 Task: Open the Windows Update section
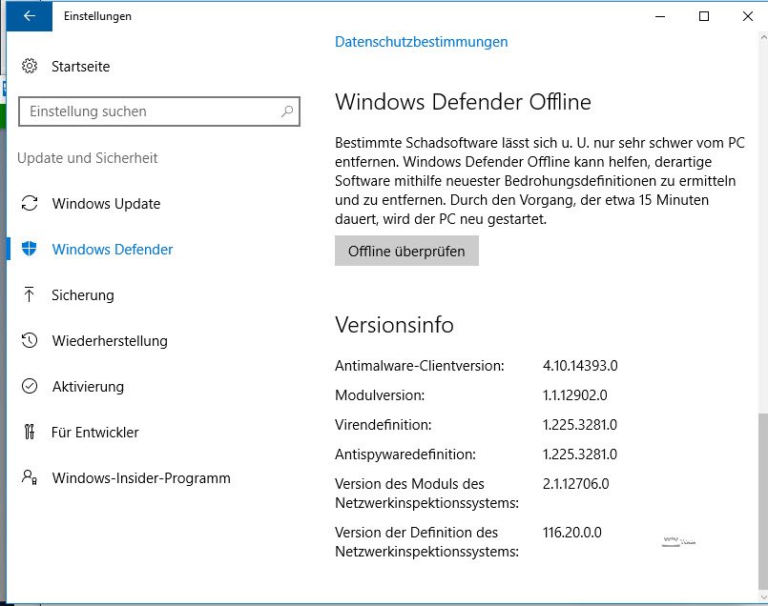(x=106, y=204)
